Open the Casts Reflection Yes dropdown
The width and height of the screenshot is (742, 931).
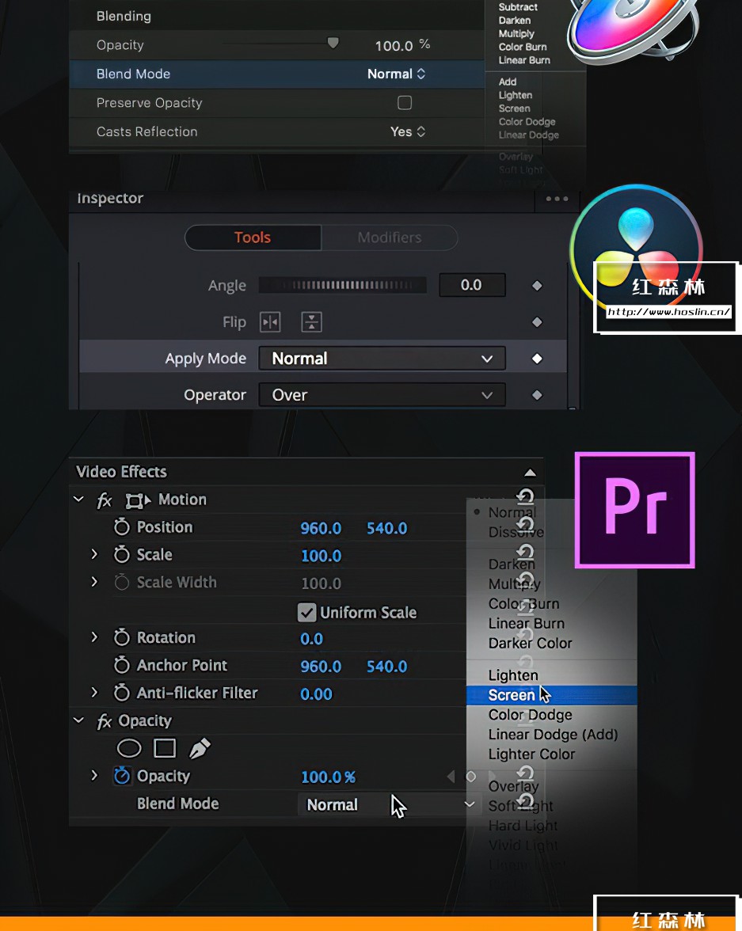[408, 131]
